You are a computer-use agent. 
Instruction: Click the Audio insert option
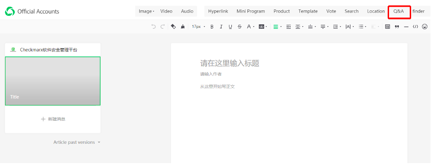[x=187, y=11]
